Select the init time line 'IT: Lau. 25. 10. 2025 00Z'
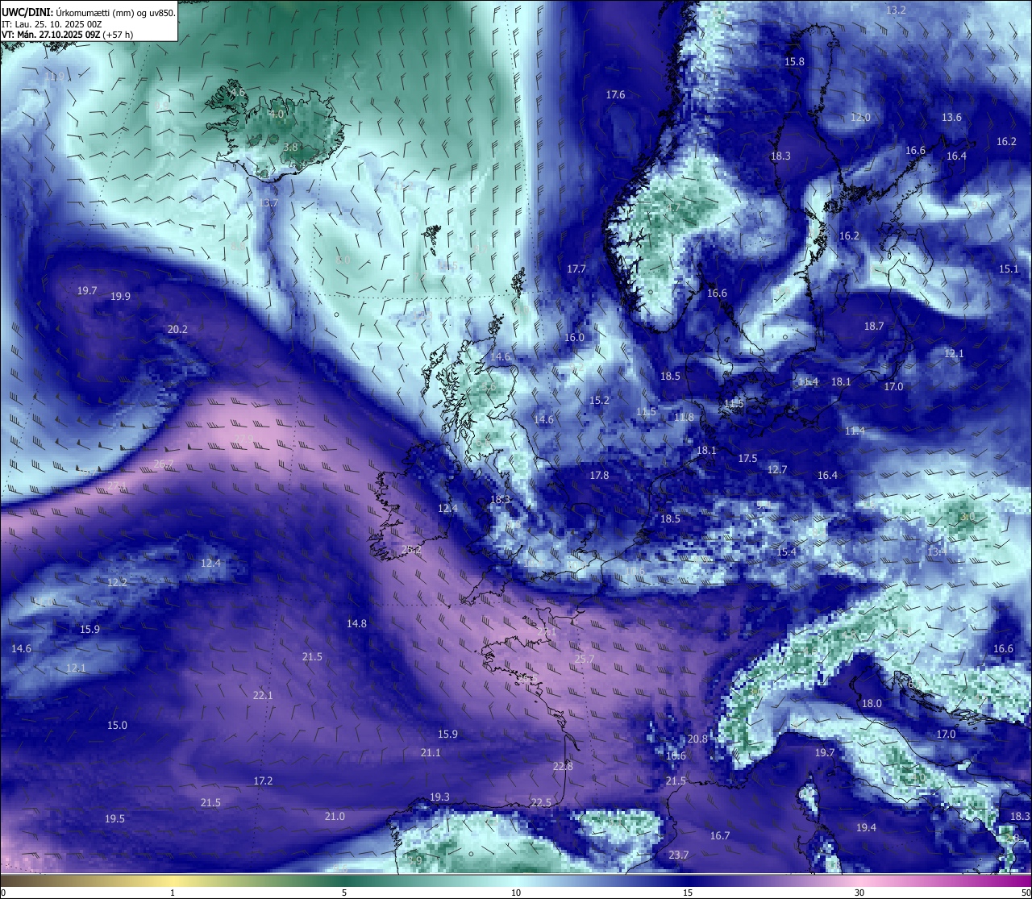 (52, 24)
